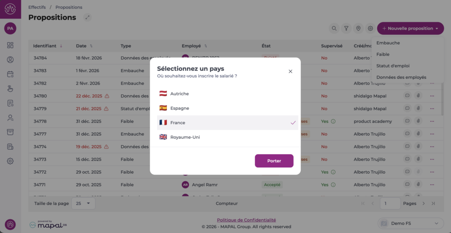
Task: Click the France flag icon
Action: click(163, 122)
